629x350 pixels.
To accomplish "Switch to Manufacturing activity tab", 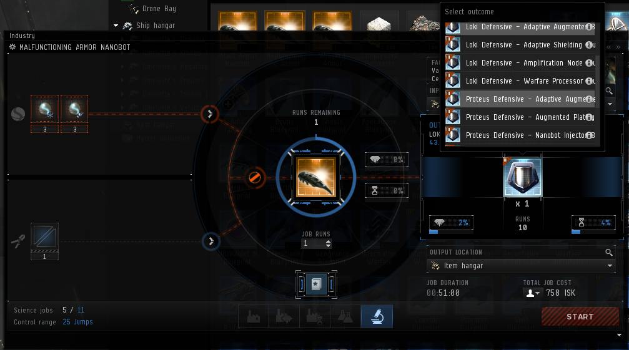I will (254, 317).
